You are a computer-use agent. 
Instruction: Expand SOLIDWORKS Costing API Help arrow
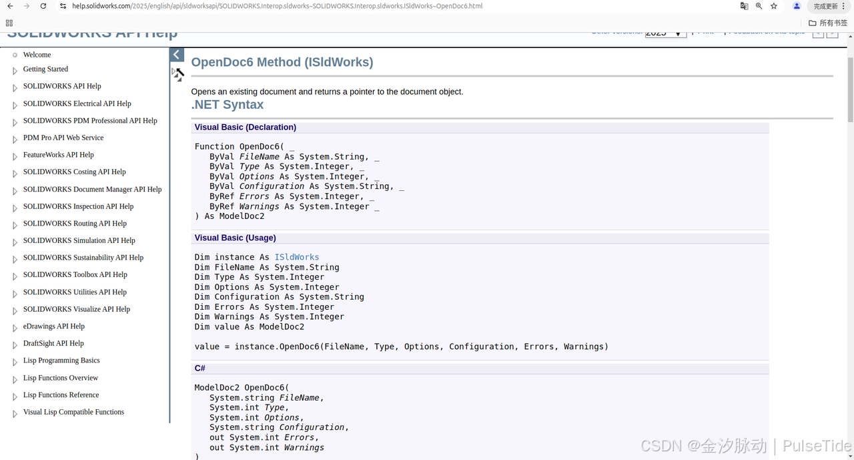(15, 173)
